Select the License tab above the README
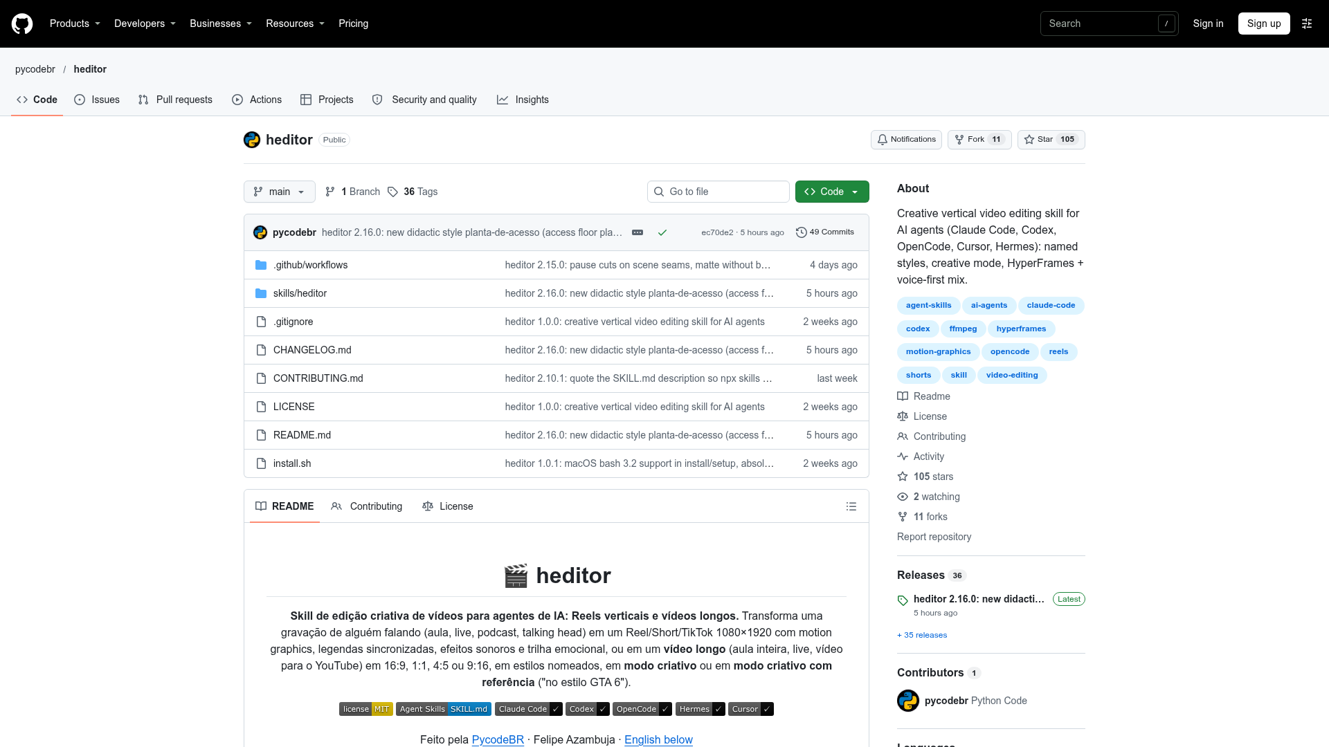 [x=448, y=506]
